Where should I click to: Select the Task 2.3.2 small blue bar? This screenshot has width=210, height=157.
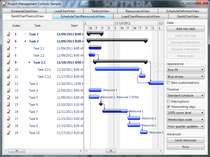142,76
